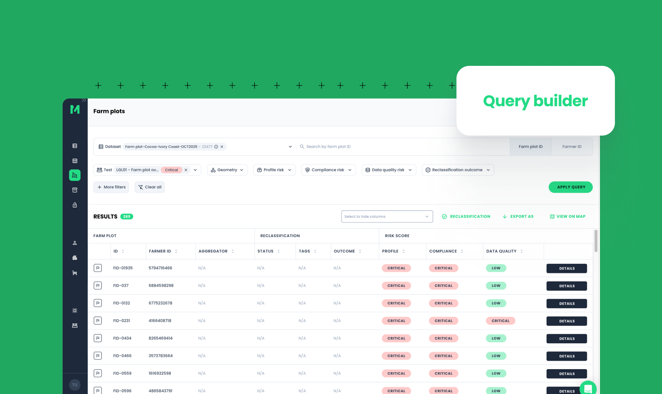662x394 pixels.
Task: Open the Geometry filter dropdown
Action: coord(227,170)
